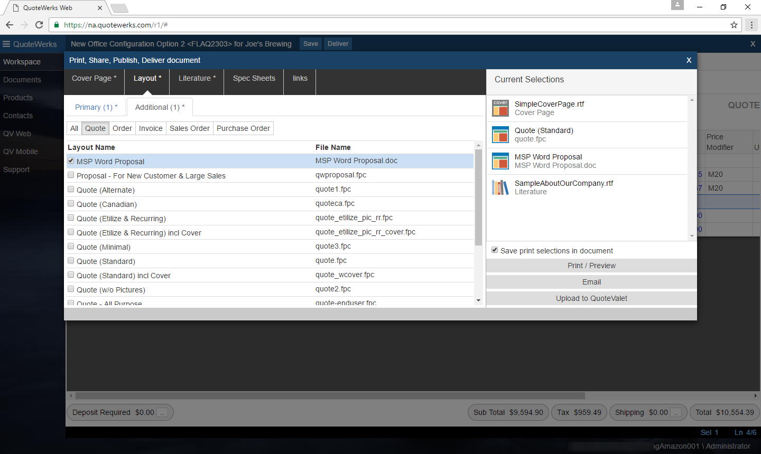Toggle Save print selections in document
Image resolution: width=761 pixels, height=454 pixels.
click(x=495, y=250)
